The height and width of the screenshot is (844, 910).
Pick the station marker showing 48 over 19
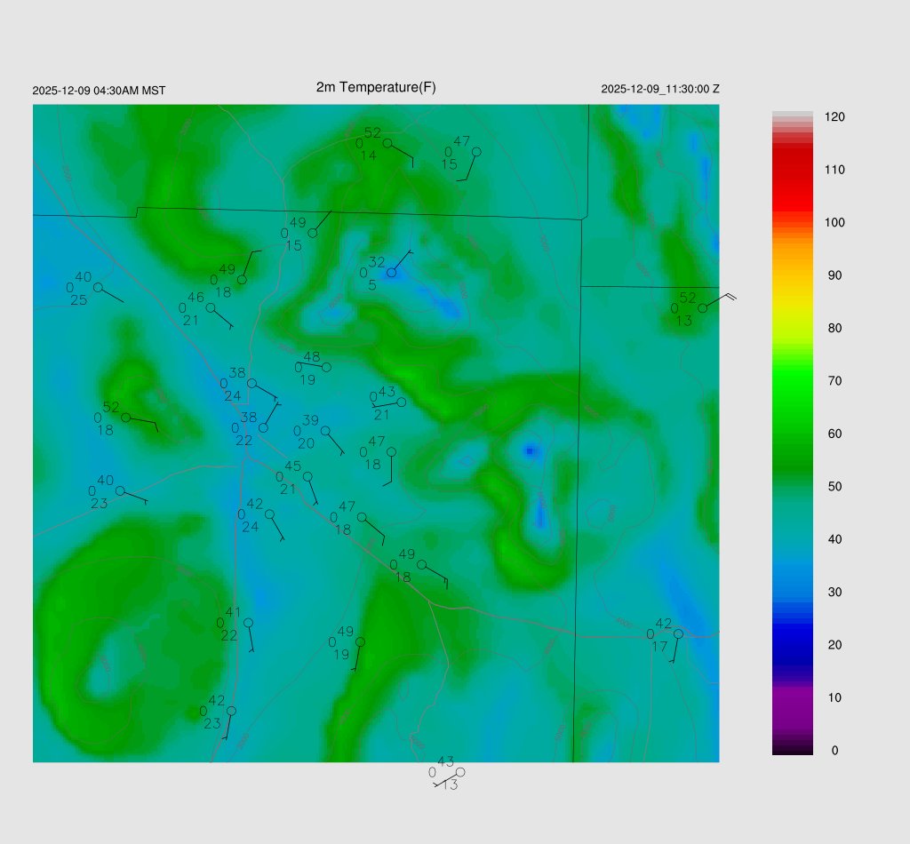click(326, 367)
